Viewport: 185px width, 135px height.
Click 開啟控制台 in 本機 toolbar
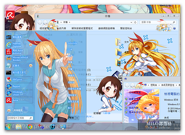(x=126, y=28)
